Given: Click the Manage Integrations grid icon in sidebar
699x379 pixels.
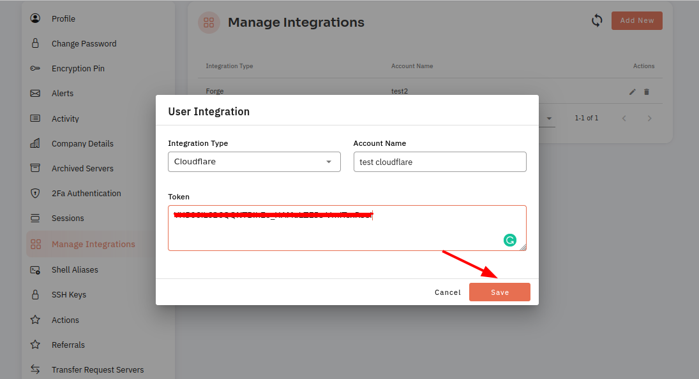Looking at the screenshot, I should point(36,244).
